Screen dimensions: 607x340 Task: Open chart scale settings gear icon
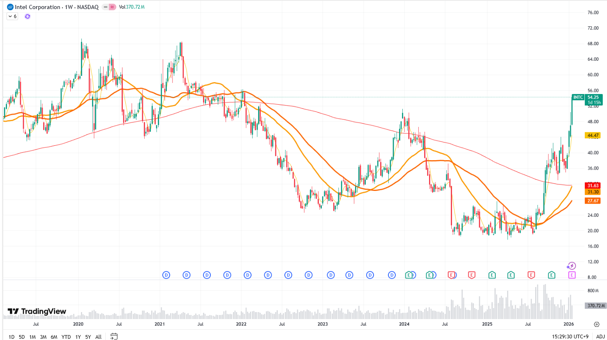point(596,324)
